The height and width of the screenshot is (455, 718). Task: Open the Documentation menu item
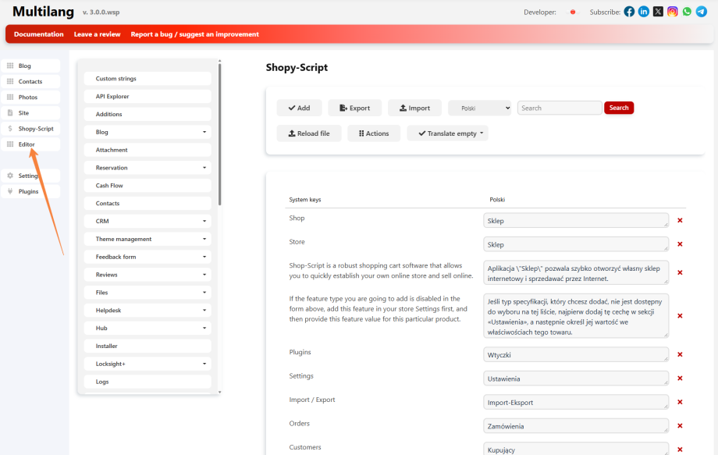click(x=39, y=34)
